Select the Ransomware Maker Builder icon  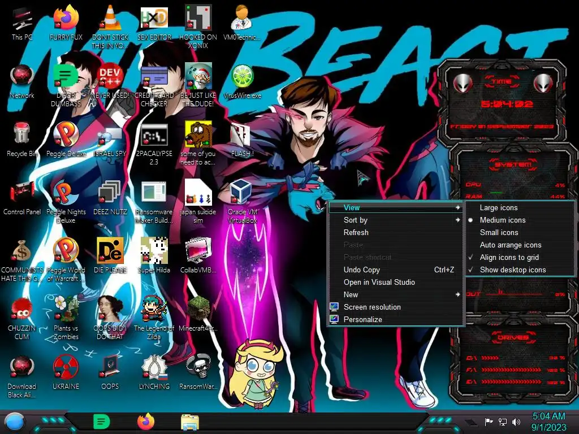point(154,203)
